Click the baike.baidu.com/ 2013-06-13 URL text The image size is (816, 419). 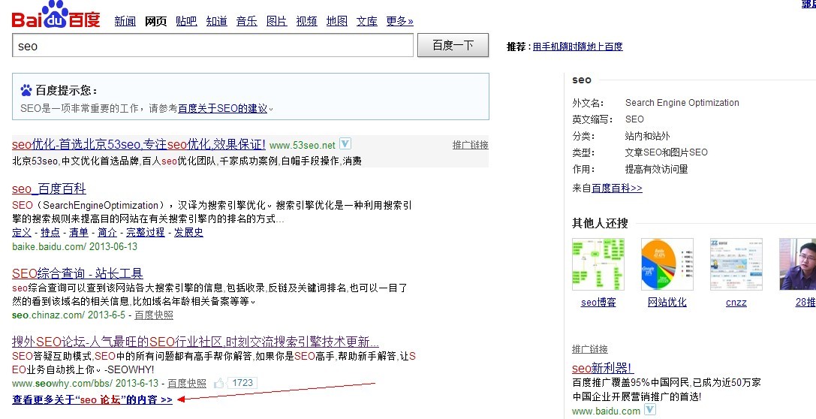tap(75, 247)
